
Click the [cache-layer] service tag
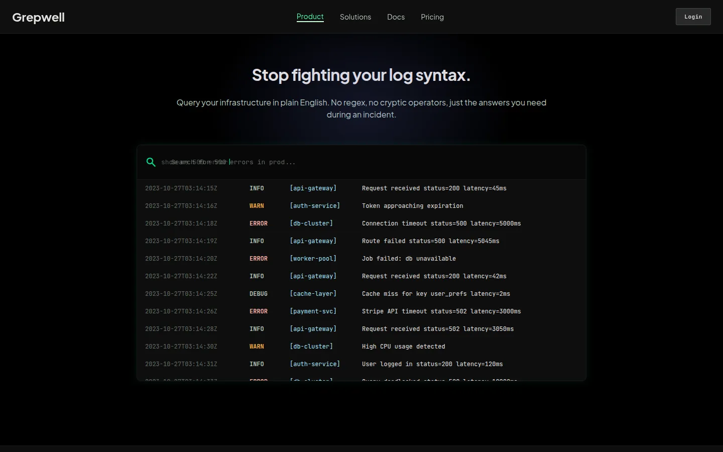click(313, 294)
